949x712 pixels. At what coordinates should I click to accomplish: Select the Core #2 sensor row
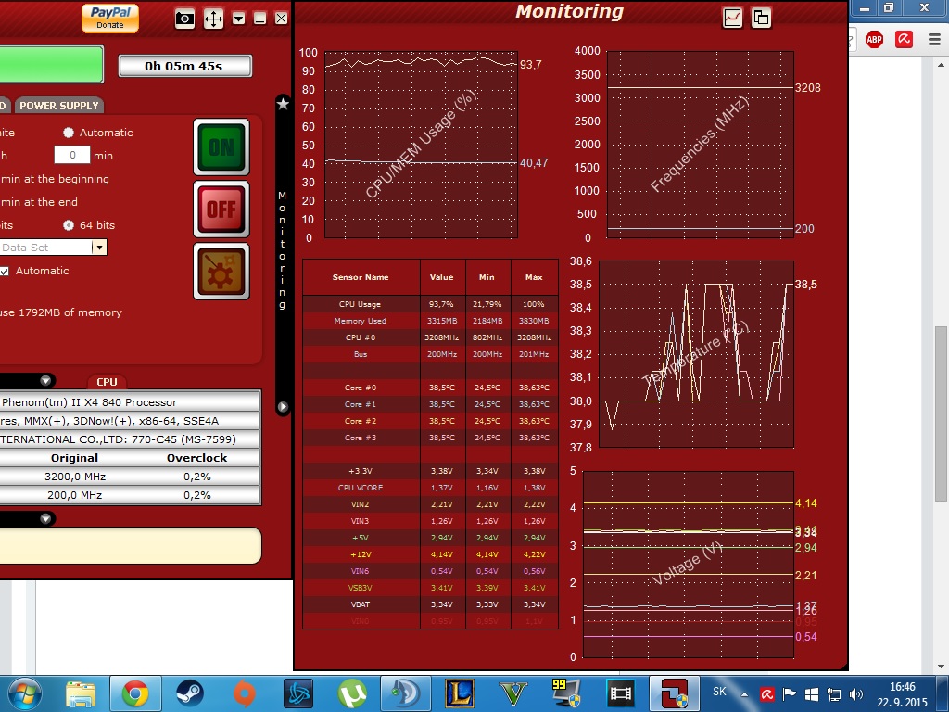click(x=430, y=421)
